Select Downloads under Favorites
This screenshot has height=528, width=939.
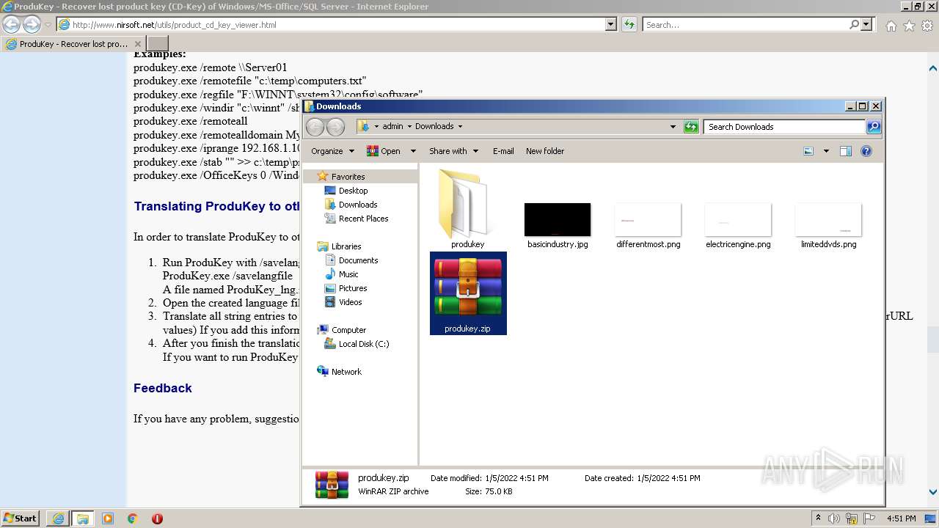pyautogui.click(x=358, y=205)
